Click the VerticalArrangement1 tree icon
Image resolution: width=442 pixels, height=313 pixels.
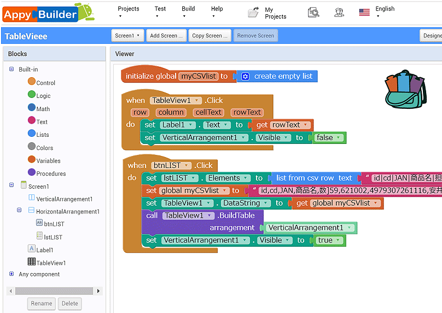click(x=32, y=198)
